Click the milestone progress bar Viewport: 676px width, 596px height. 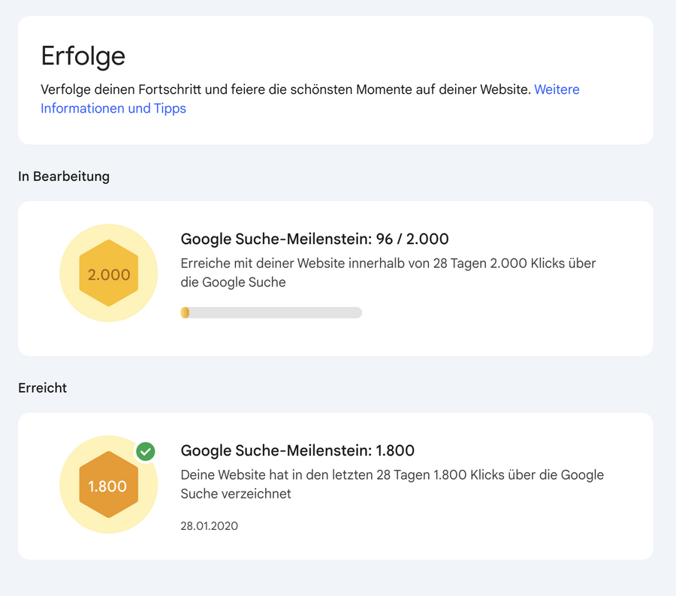270,312
